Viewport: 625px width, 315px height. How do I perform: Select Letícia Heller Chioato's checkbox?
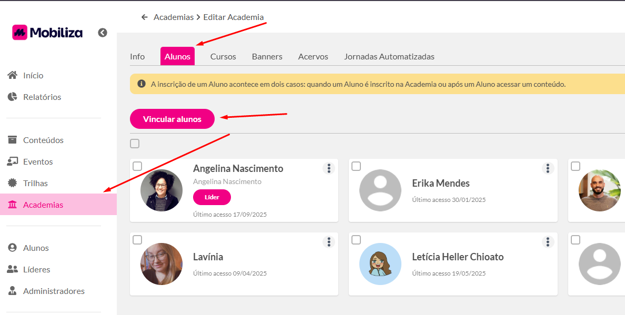[356, 240]
